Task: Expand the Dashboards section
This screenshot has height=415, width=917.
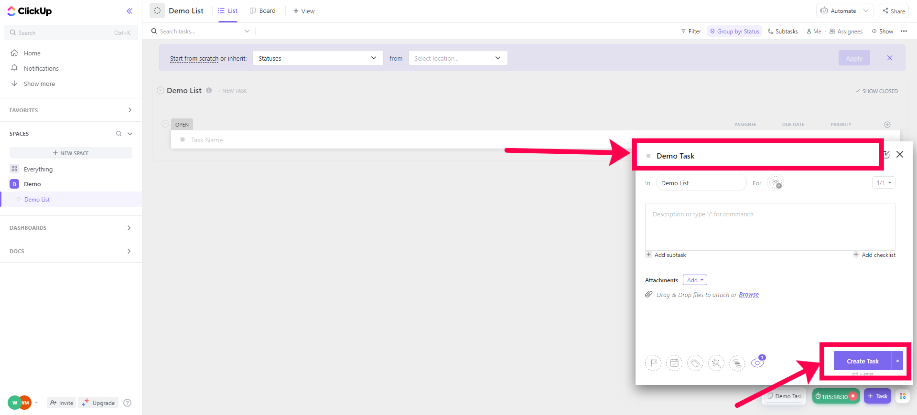Action: [129, 228]
